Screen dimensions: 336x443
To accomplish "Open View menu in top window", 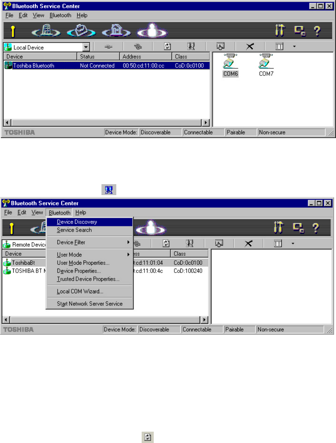I will coord(38,15).
